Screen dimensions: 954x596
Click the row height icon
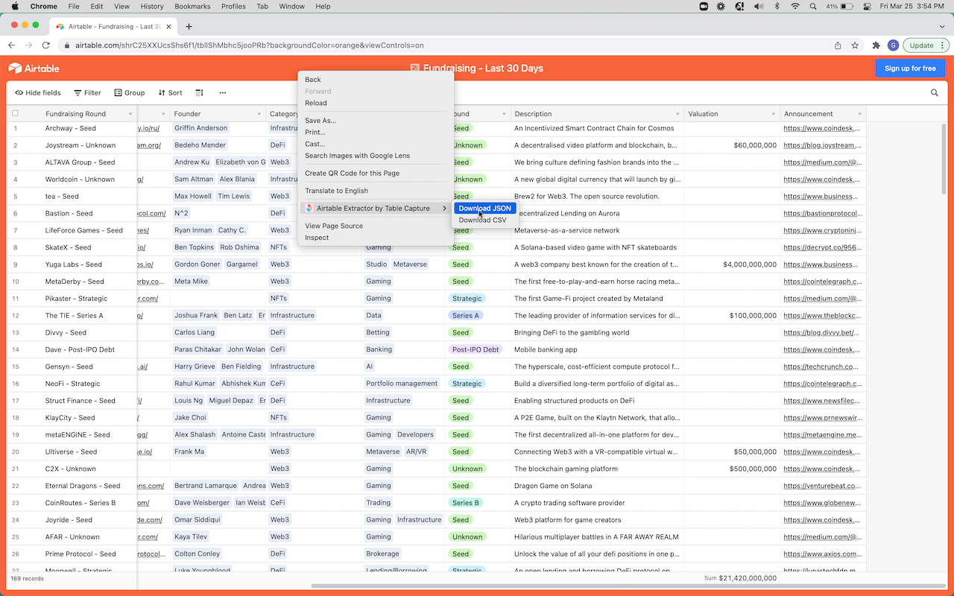[x=199, y=93]
